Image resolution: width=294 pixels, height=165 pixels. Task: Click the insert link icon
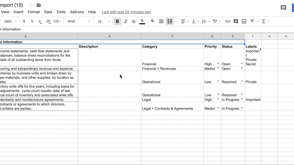pyautogui.click(x=228, y=21)
